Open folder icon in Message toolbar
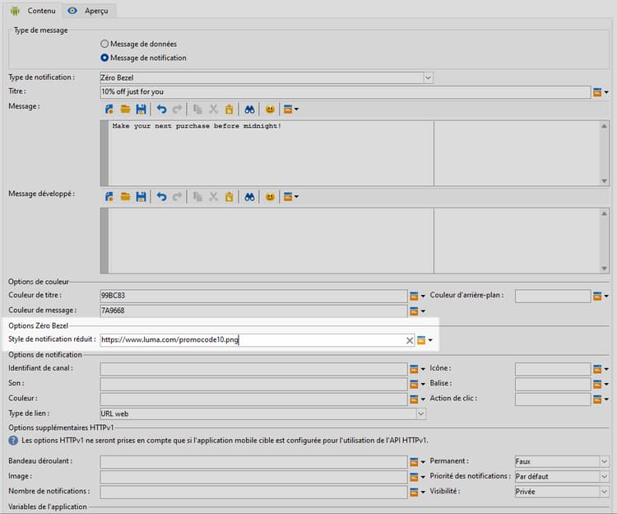This screenshot has height=514, width=617. (125, 109)
